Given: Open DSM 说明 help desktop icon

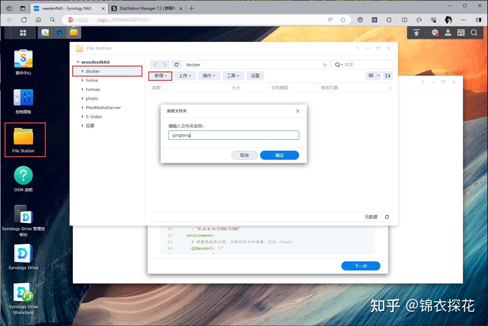Looking at the screenshot, I should 23,179.
